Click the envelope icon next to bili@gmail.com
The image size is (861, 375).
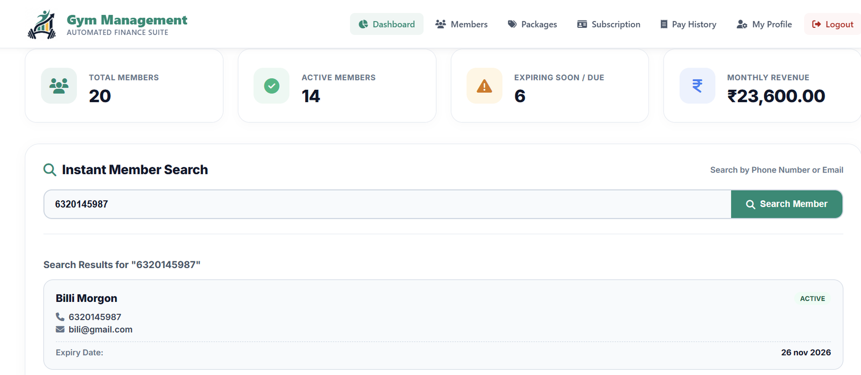(x=60, y=329)
